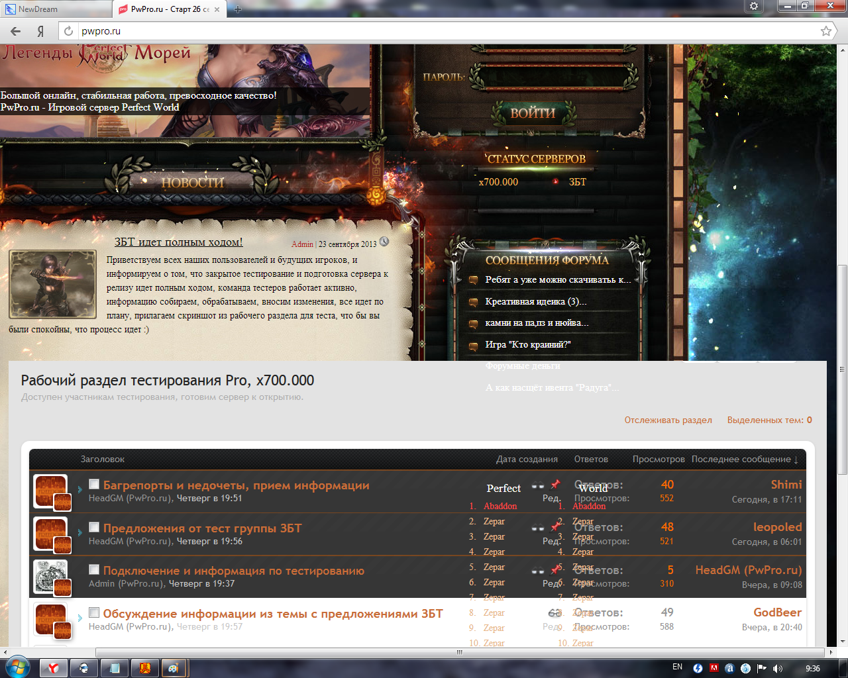Click the horizontal page scrollbar

[x=459, y=652]
